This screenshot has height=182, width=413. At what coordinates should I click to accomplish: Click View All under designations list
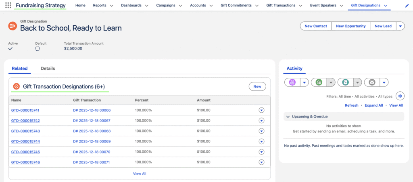(140, 174)
